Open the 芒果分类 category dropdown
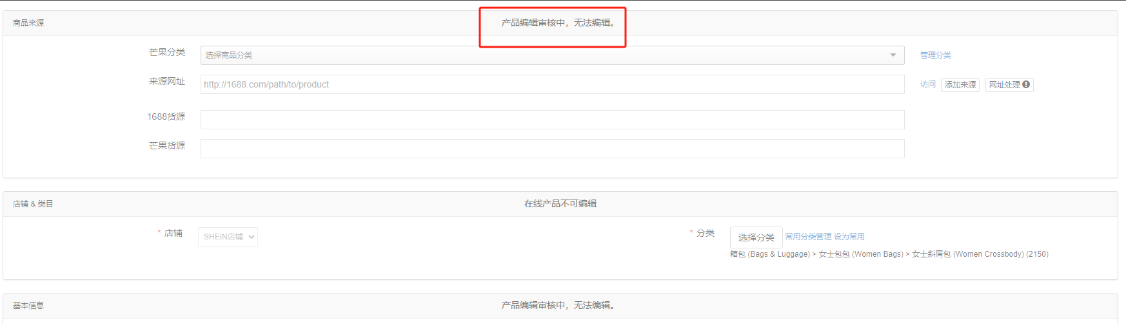Screen dimensions: 1126x325 point(552,55)
